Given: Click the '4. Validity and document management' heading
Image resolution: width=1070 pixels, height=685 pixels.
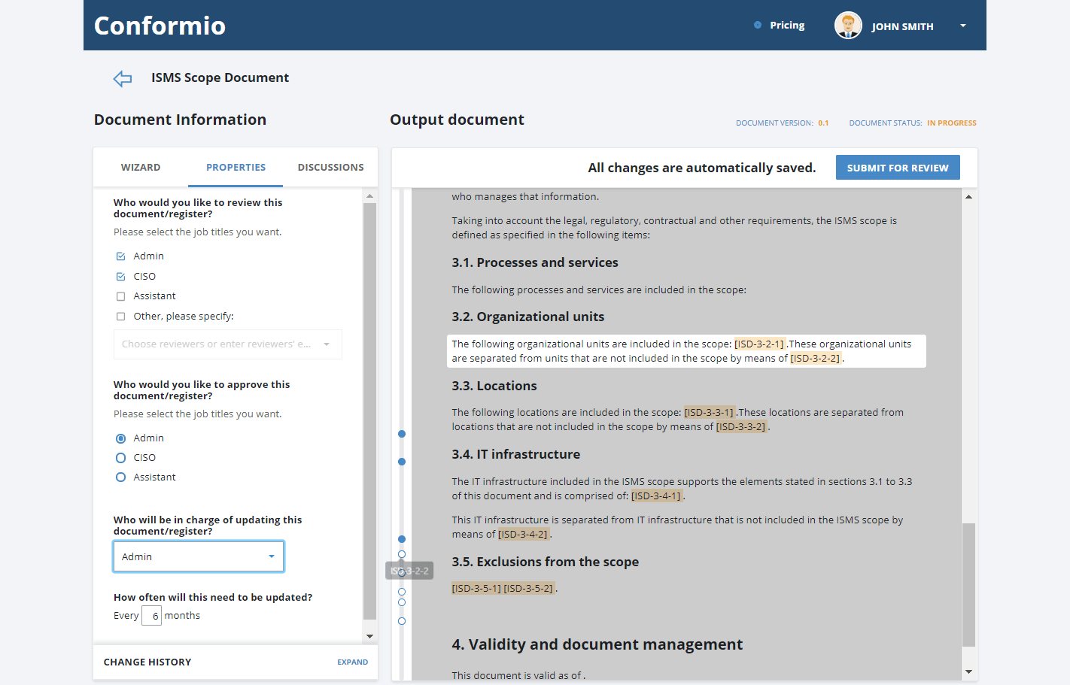Looking at the screenshot, I should pos(597,645).
